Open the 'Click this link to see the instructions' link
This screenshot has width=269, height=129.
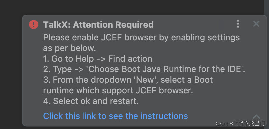click(116, 116)
